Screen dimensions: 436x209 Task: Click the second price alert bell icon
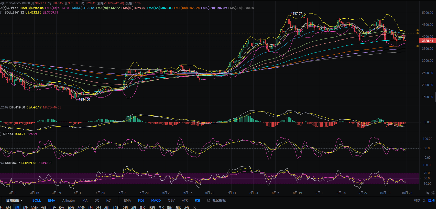(418, 33)
